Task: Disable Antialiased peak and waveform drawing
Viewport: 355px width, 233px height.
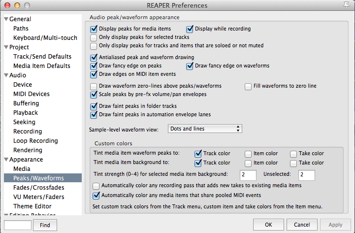Action: tap(94, 58)
